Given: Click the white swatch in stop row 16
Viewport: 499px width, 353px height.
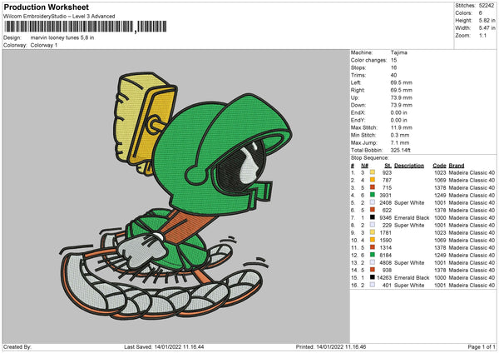Looking at the screenshot, I should pos(373,285).
